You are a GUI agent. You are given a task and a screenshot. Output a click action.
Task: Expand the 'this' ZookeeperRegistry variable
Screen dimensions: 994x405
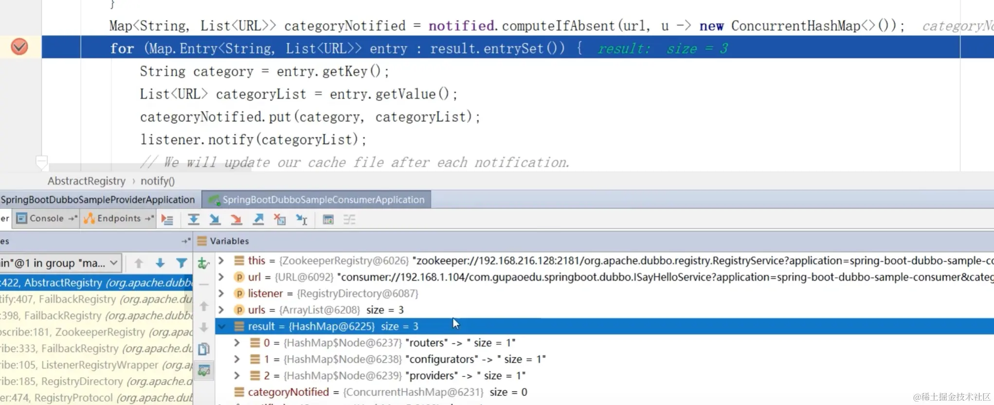(x=221, y=261)
